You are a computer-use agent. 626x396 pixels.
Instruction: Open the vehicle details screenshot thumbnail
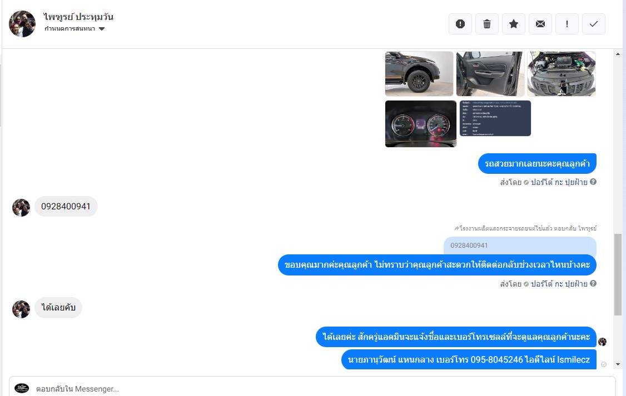click(x=495, y=118)
